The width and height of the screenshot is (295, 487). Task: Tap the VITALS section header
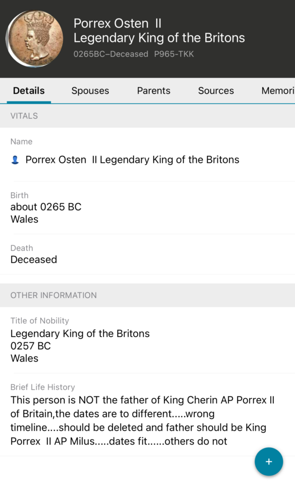pos(24,116)
